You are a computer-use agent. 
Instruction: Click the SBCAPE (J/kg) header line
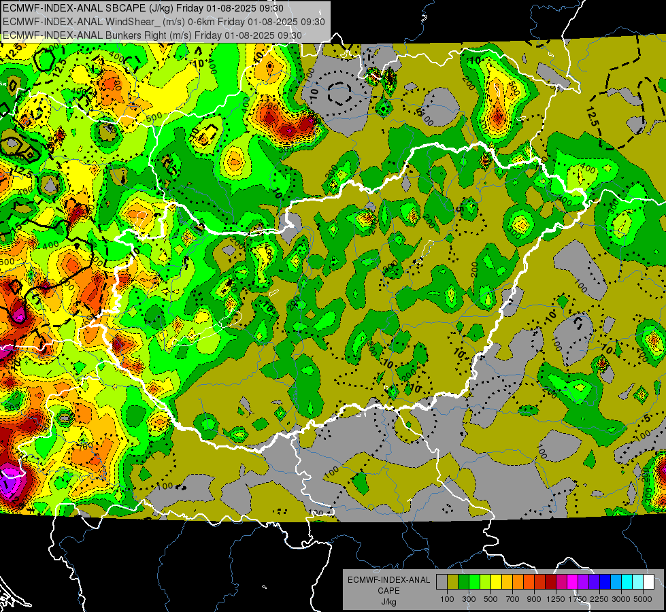(x=143, y=8)
